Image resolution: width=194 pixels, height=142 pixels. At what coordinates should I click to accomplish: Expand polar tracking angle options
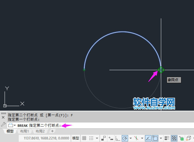(130, 138)
